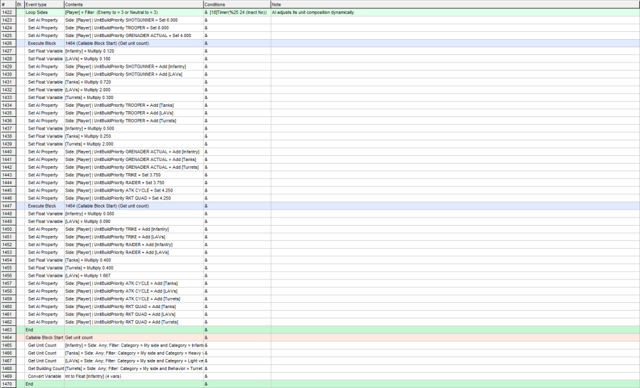The height and width of the screenshot is (388, 640).
Task: Select the "RKT QUAD = Set 4.250" cell
Action: point(134,198)
